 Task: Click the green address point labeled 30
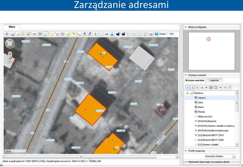114,149
